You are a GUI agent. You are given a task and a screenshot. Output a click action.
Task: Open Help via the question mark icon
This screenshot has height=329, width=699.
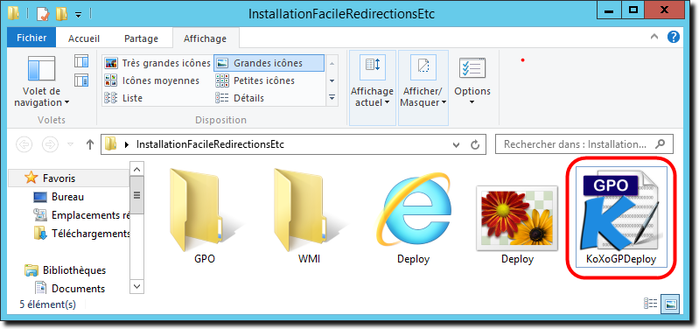pos(674,37)
